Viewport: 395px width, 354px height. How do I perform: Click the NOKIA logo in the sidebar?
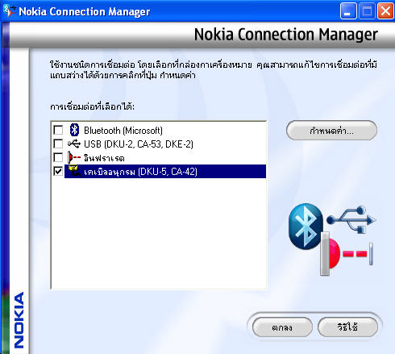click(19, 320)
